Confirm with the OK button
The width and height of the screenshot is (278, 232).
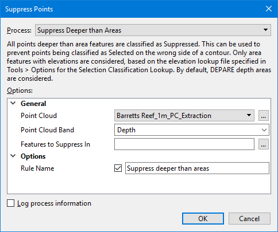coord(203,218)
